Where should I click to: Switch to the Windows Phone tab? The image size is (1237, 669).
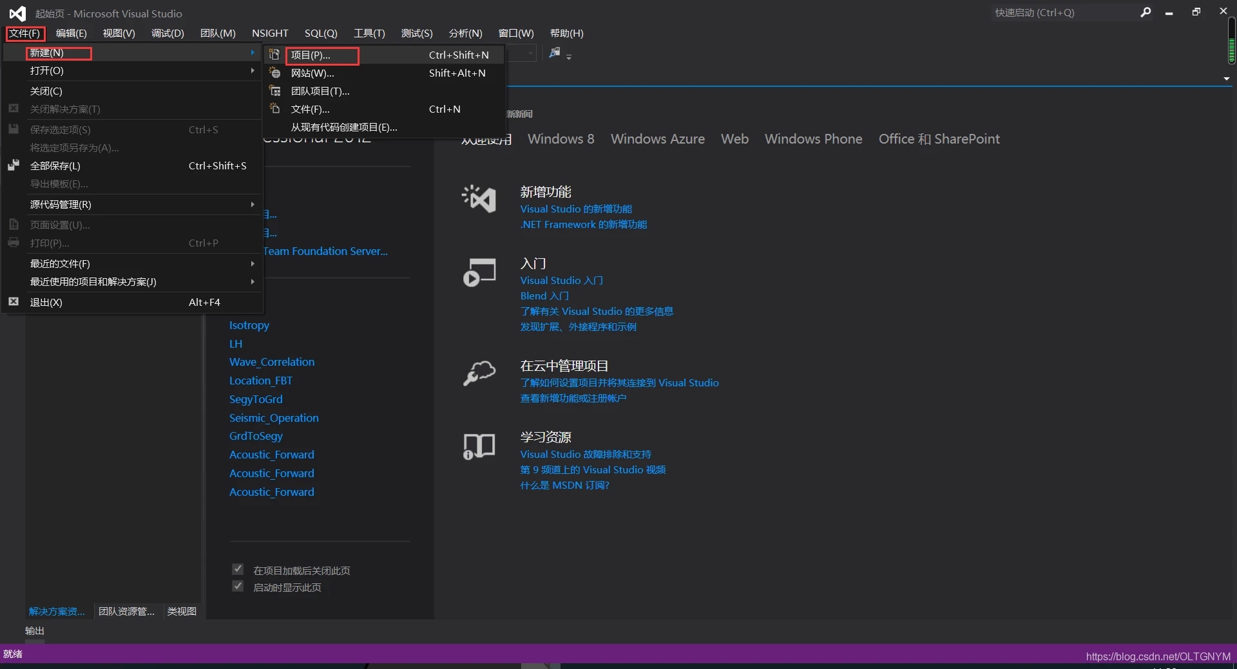click(813, 139)
